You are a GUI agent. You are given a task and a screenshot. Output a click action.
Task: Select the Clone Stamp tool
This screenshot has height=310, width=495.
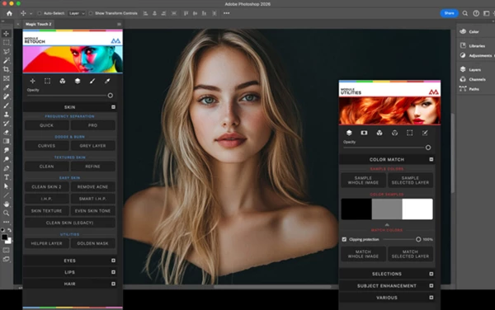[x=6, y=115]
